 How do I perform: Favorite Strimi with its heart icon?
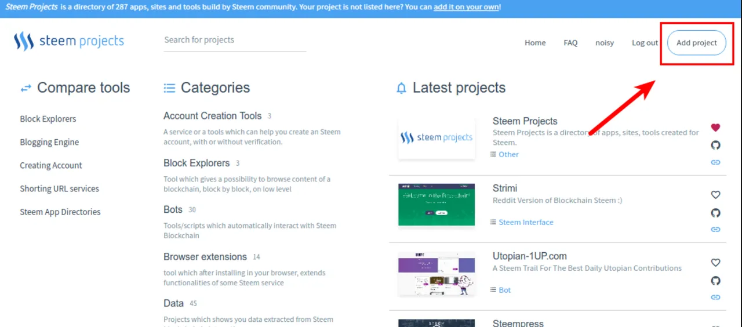point(715,195)
